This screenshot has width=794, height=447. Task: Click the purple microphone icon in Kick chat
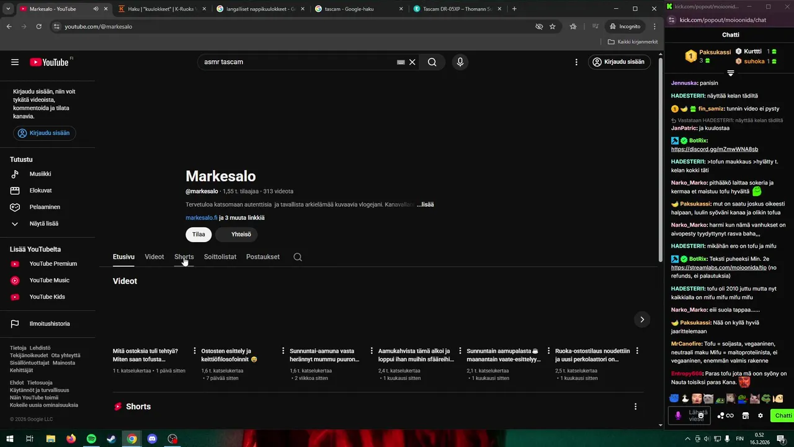point(678,415)
